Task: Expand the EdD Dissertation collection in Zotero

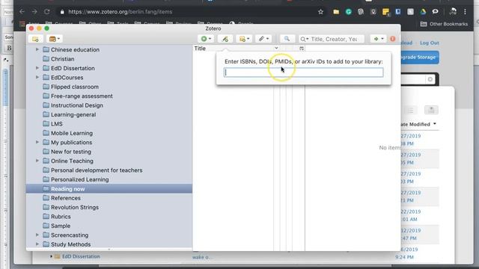Action: tap(37, 68)
